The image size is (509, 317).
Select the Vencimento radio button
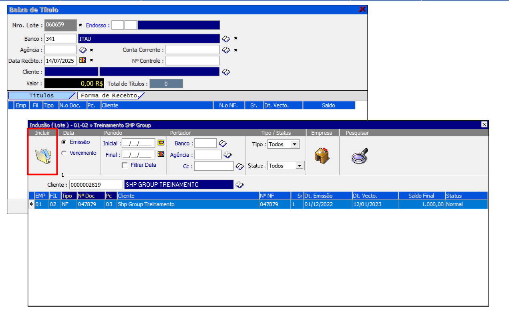pyautogui.click(x=64, y=153)
